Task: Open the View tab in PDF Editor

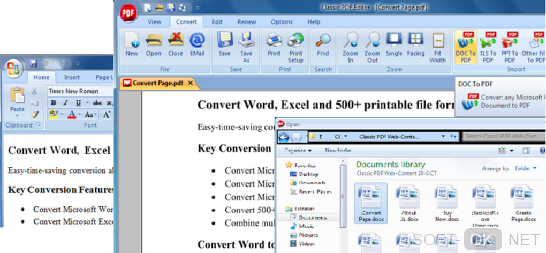Action: pos(155,22)
